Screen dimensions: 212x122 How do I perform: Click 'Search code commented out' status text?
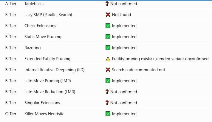pyautogui.click(x=138, y=70)
